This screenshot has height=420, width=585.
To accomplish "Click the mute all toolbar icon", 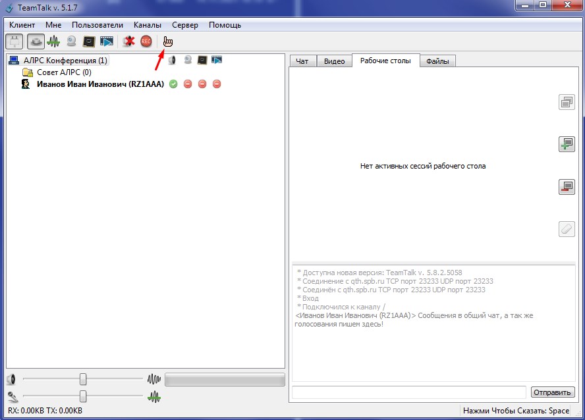I will click(x=128, y=41).
